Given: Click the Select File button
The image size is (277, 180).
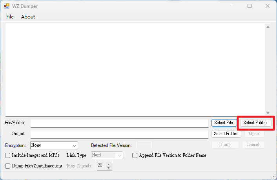Looking at the screenshot, I should [224, 123].
